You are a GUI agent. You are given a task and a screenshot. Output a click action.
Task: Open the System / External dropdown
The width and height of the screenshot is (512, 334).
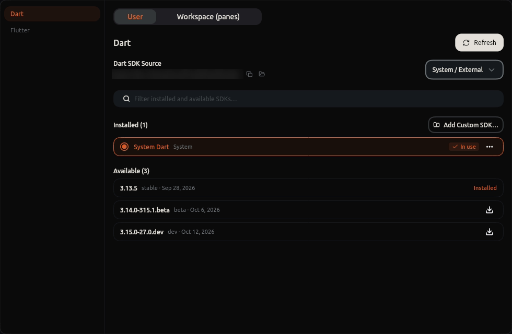[x=464, y=70]
